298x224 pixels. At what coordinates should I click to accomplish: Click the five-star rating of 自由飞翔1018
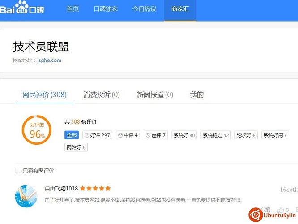(x=95, y=189)
